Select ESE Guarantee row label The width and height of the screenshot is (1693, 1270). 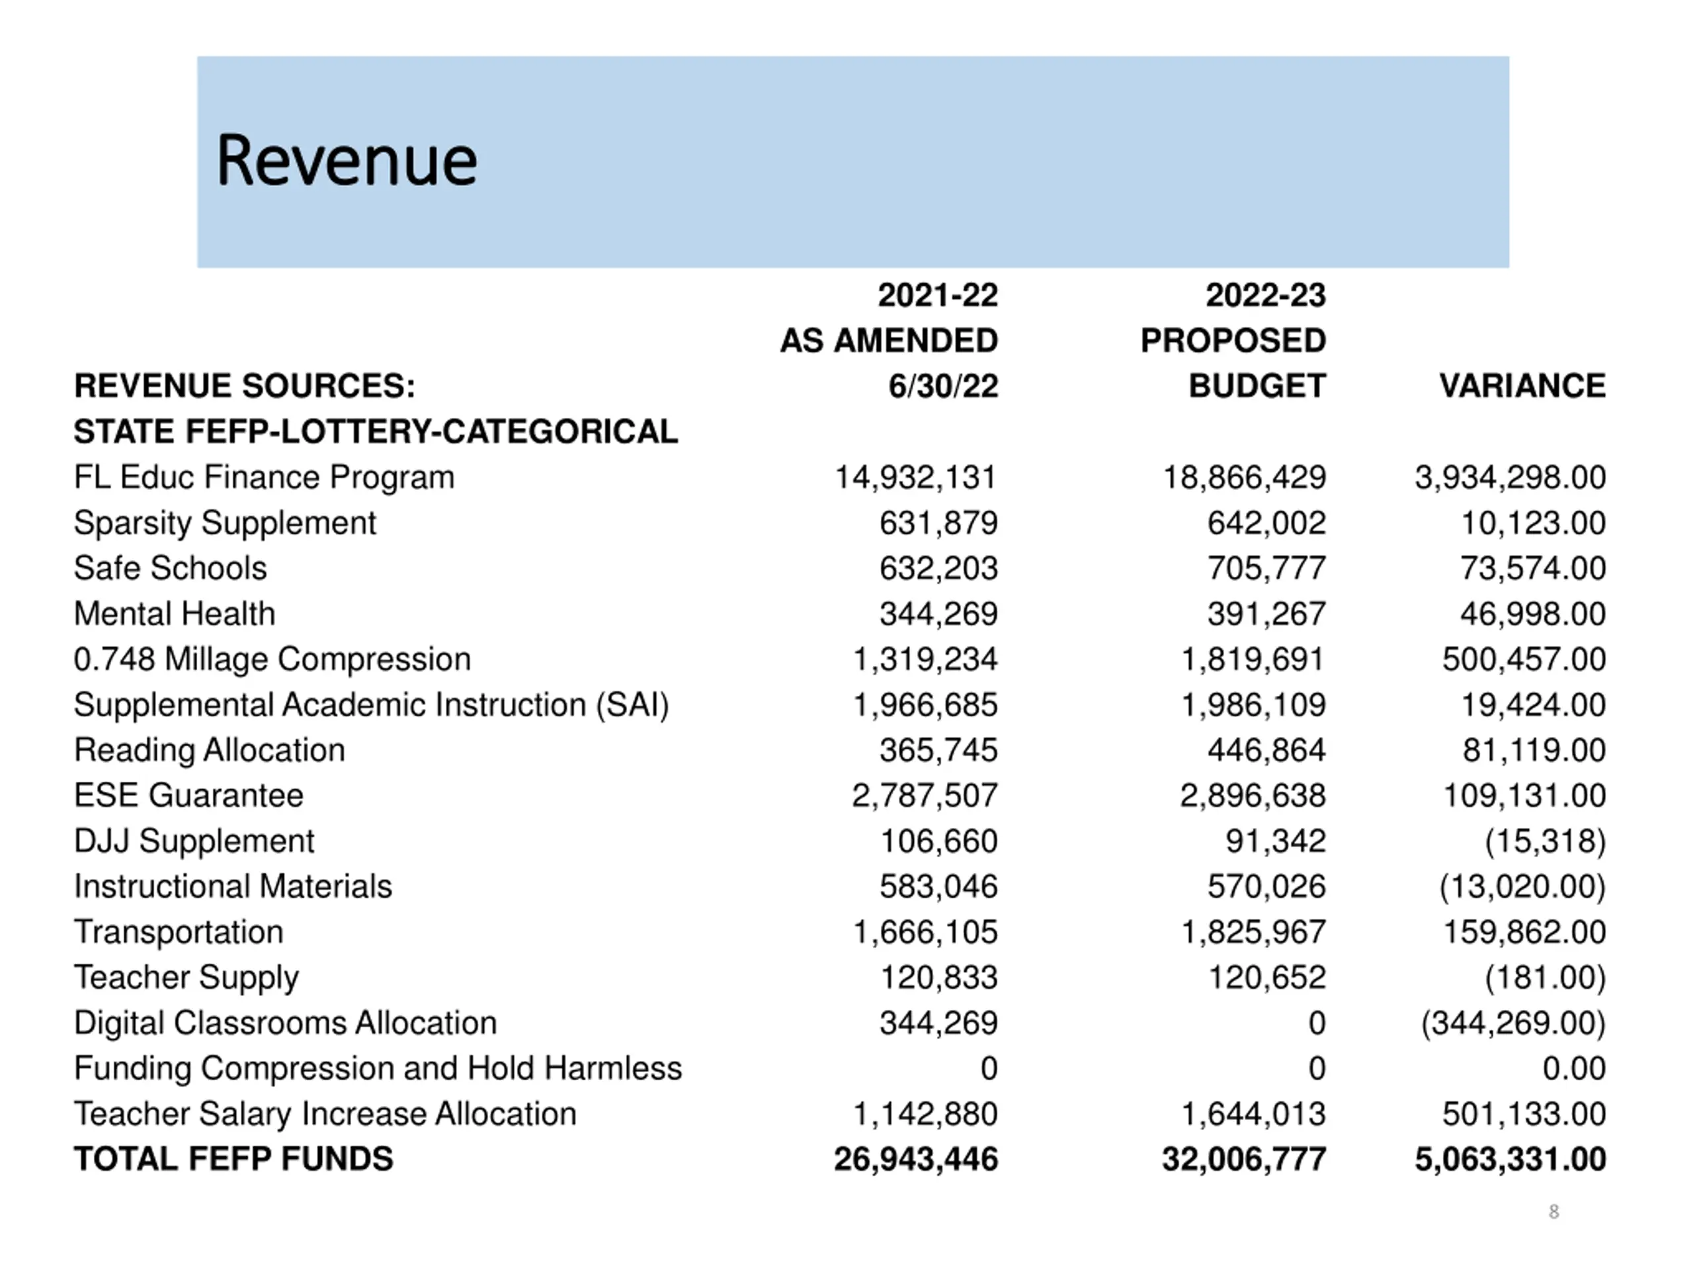click(189, 795)
